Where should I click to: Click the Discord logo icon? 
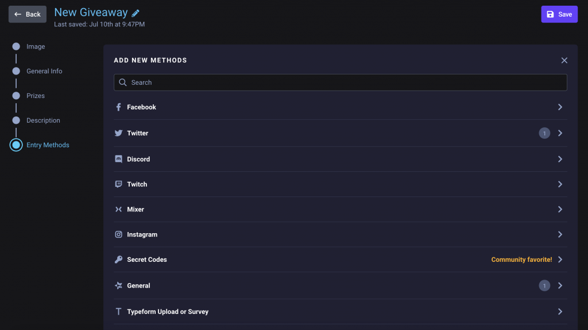[x=118, y=159]
